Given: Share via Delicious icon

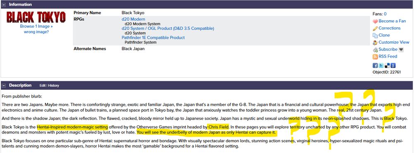Looking at the screenshot, I should pyautogui.click(x=388, y=66).
